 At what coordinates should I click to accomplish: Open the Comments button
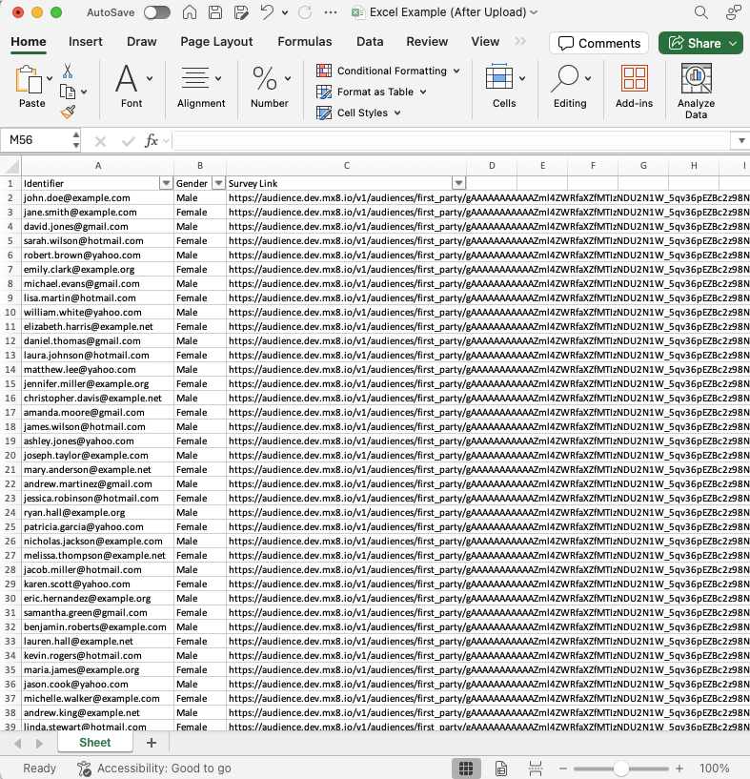[x=598, y=43]
